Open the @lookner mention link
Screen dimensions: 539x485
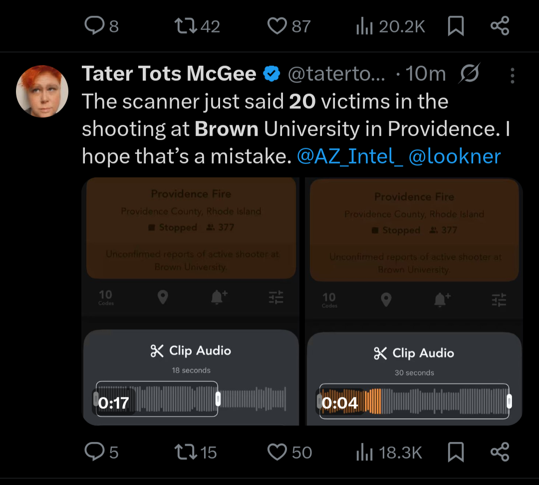click(455, 157)
